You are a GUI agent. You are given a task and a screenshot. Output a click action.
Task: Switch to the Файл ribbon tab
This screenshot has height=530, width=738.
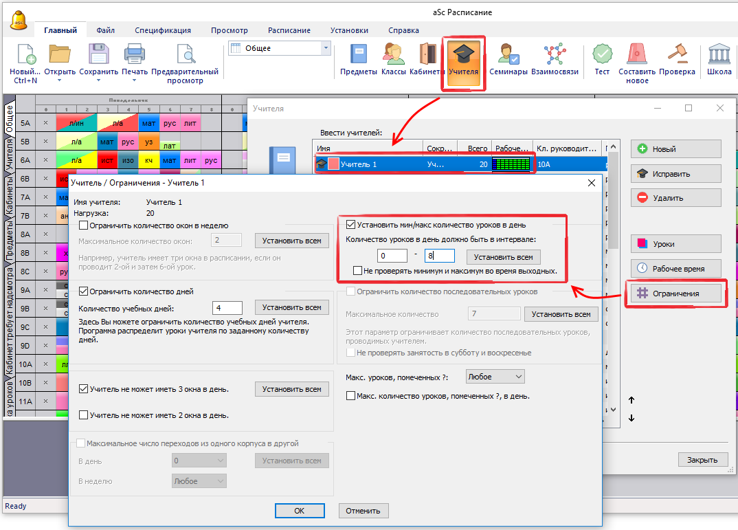click(105, 30)
